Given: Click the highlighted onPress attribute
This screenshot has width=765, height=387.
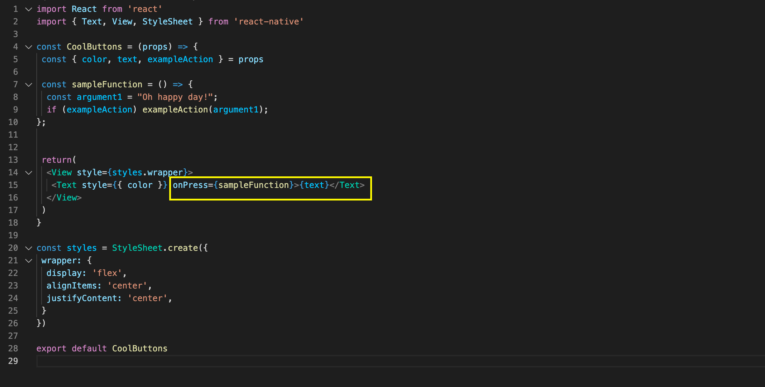Looking at the screenshot, I should tap(190, 185).
